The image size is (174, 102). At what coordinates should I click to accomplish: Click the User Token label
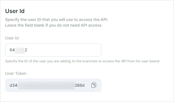[16, 73]
